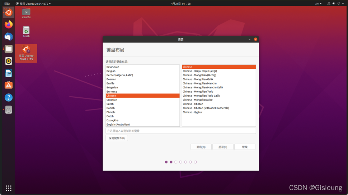Viewport: 348px width, 195px height.
Task: Select Chinese - Uyghur variant
Action: 219,112
